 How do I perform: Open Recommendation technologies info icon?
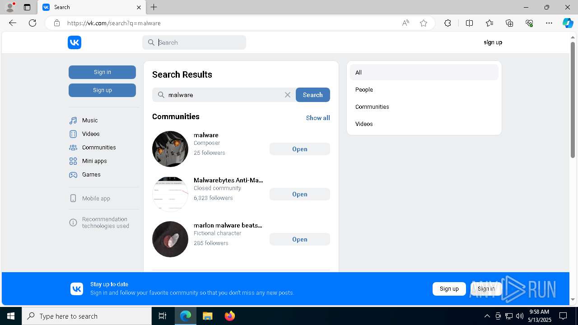[73, 223]
